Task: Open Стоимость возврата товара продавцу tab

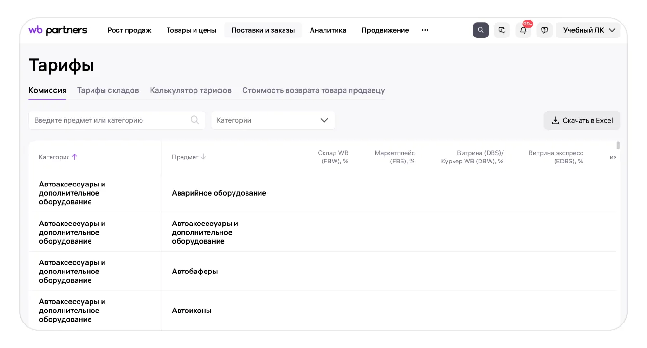Action: [313, 90]
